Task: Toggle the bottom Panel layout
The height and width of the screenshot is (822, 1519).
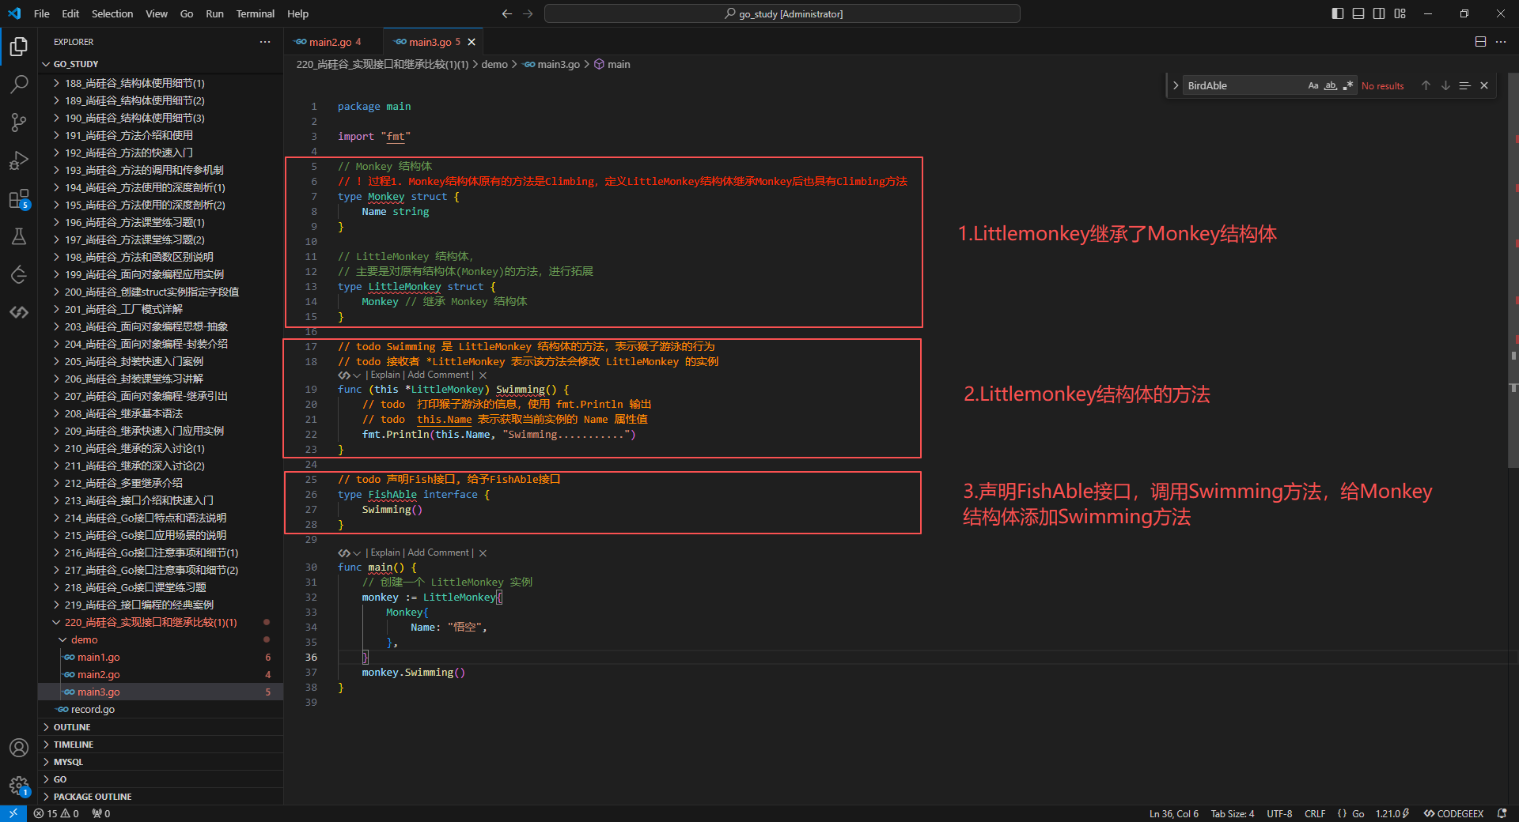Action: pyautogui.click(x=1358, y=13)
